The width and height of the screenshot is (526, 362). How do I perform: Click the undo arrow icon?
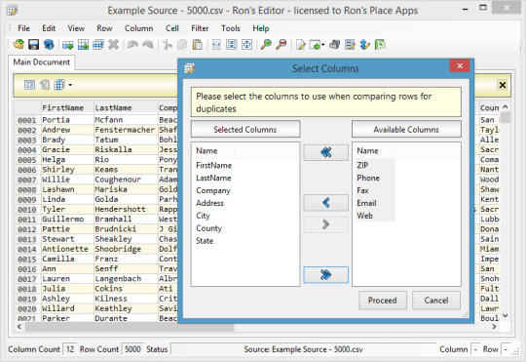click(x=132, y=44)
